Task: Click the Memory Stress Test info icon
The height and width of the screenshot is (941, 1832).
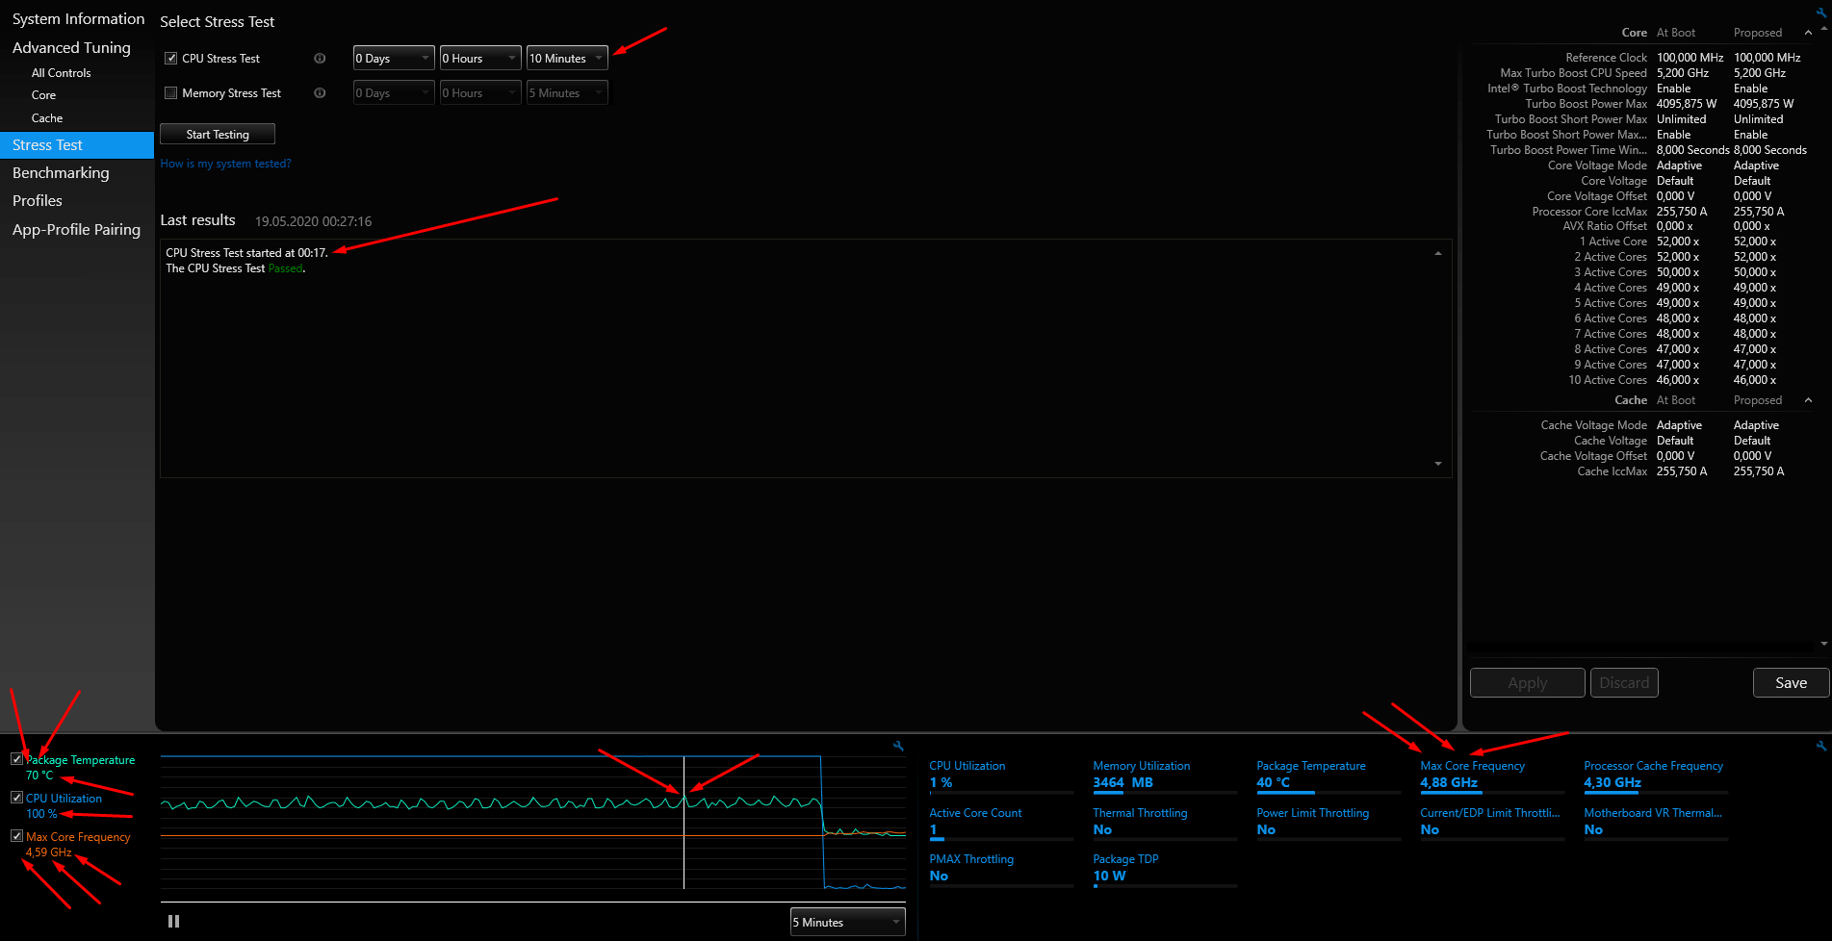Action: tap(320, 93)
